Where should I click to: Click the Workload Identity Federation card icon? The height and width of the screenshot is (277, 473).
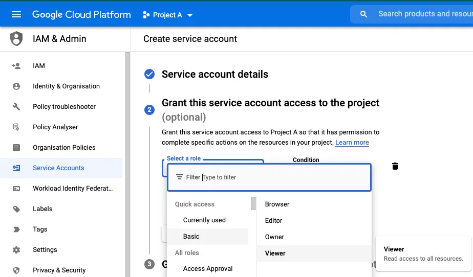coord(16,189)
